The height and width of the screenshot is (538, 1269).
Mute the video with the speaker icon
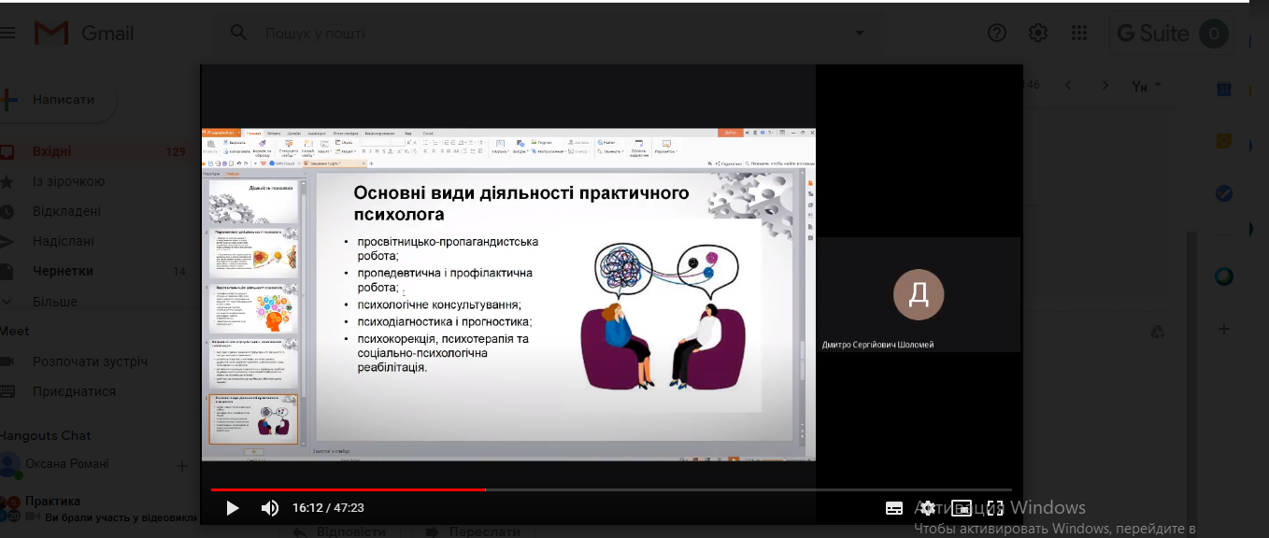coord(269,508)
